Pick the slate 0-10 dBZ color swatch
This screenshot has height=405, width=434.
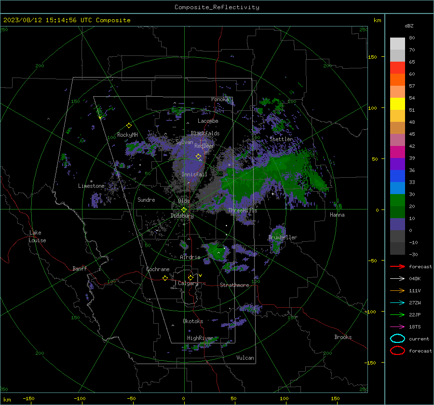click(x=397, y=224)
